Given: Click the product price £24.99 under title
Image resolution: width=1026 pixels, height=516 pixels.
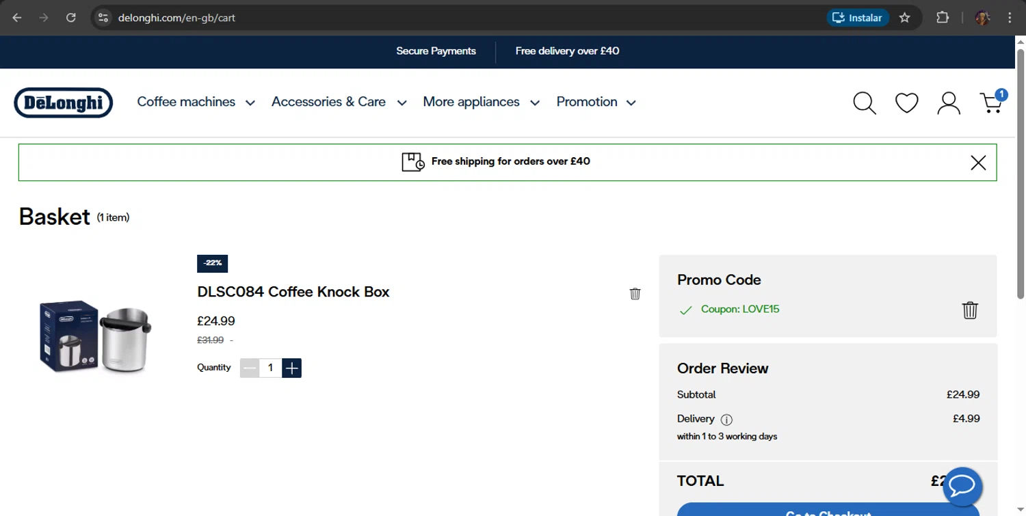Looking at the screenshot, I should (216, 321).
